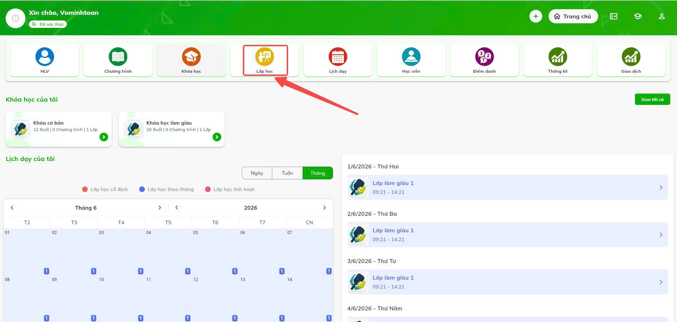Click session badge on June 13
Image resolution: width=677 pixels, height=322 pixels.
282,318
